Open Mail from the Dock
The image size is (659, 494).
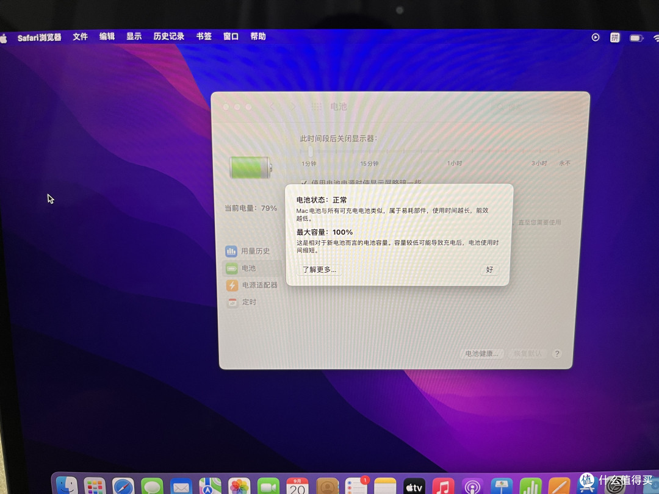(181, 487)
